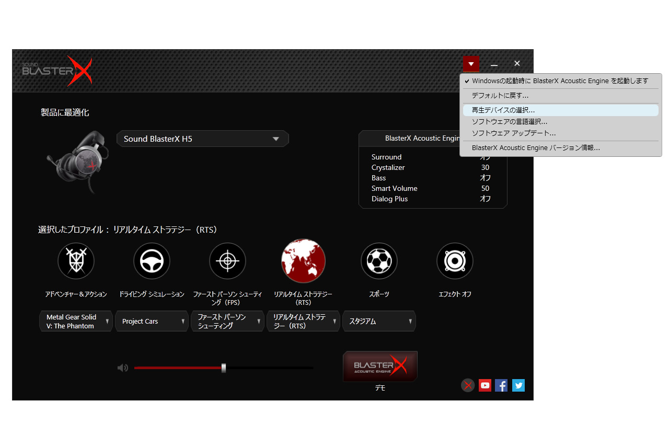This screenshot has height=446, width=669.
Task: Click the 製品に最適化 heading text
Action: [65, 112]
